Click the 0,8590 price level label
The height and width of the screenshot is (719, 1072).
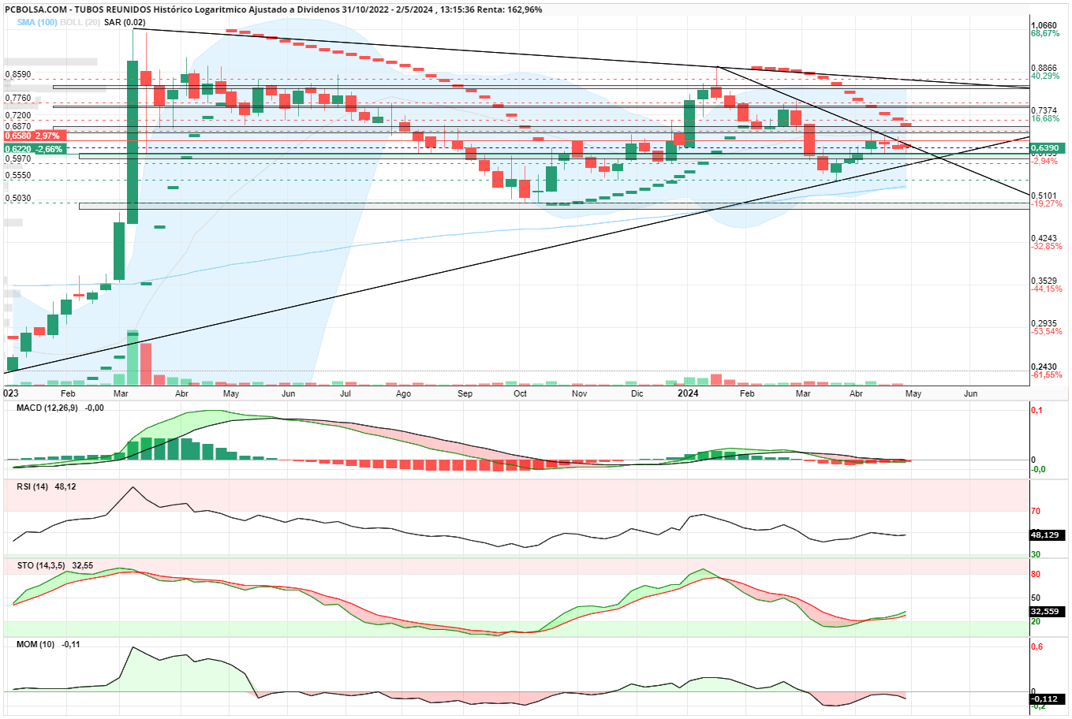tap(18, 75)
